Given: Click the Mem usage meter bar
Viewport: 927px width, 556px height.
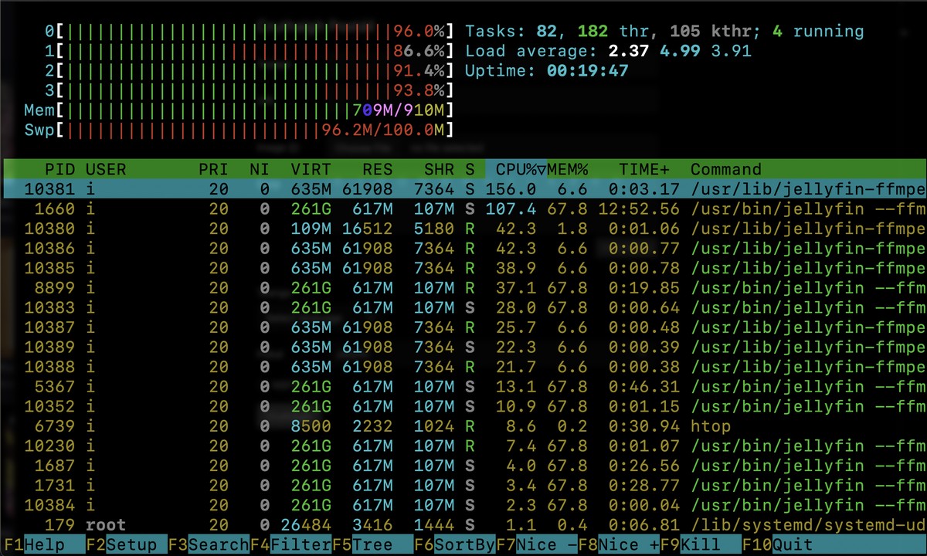Looking at the screenshot, I should coord(239,110).
